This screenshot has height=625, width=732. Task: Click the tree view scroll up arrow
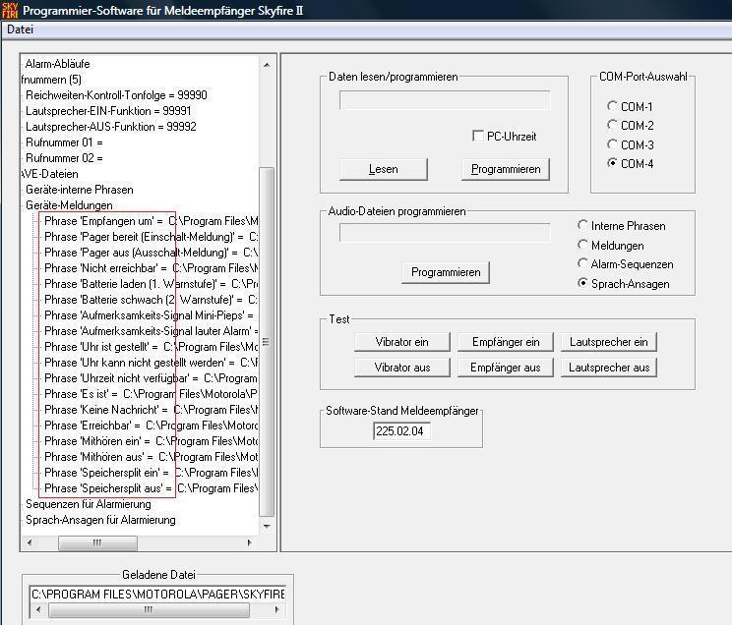tap(267, 65)
